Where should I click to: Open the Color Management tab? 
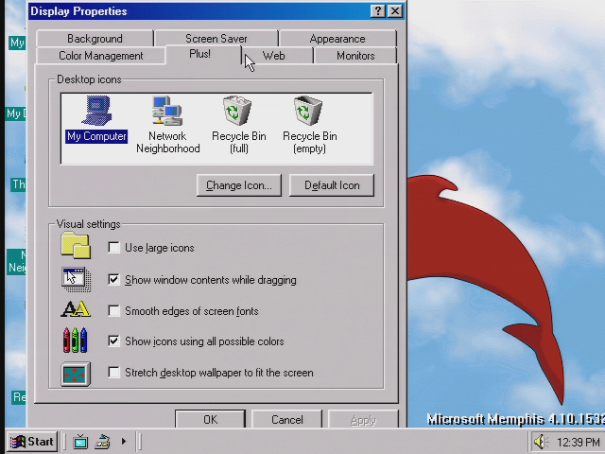(x=101, y=56)
